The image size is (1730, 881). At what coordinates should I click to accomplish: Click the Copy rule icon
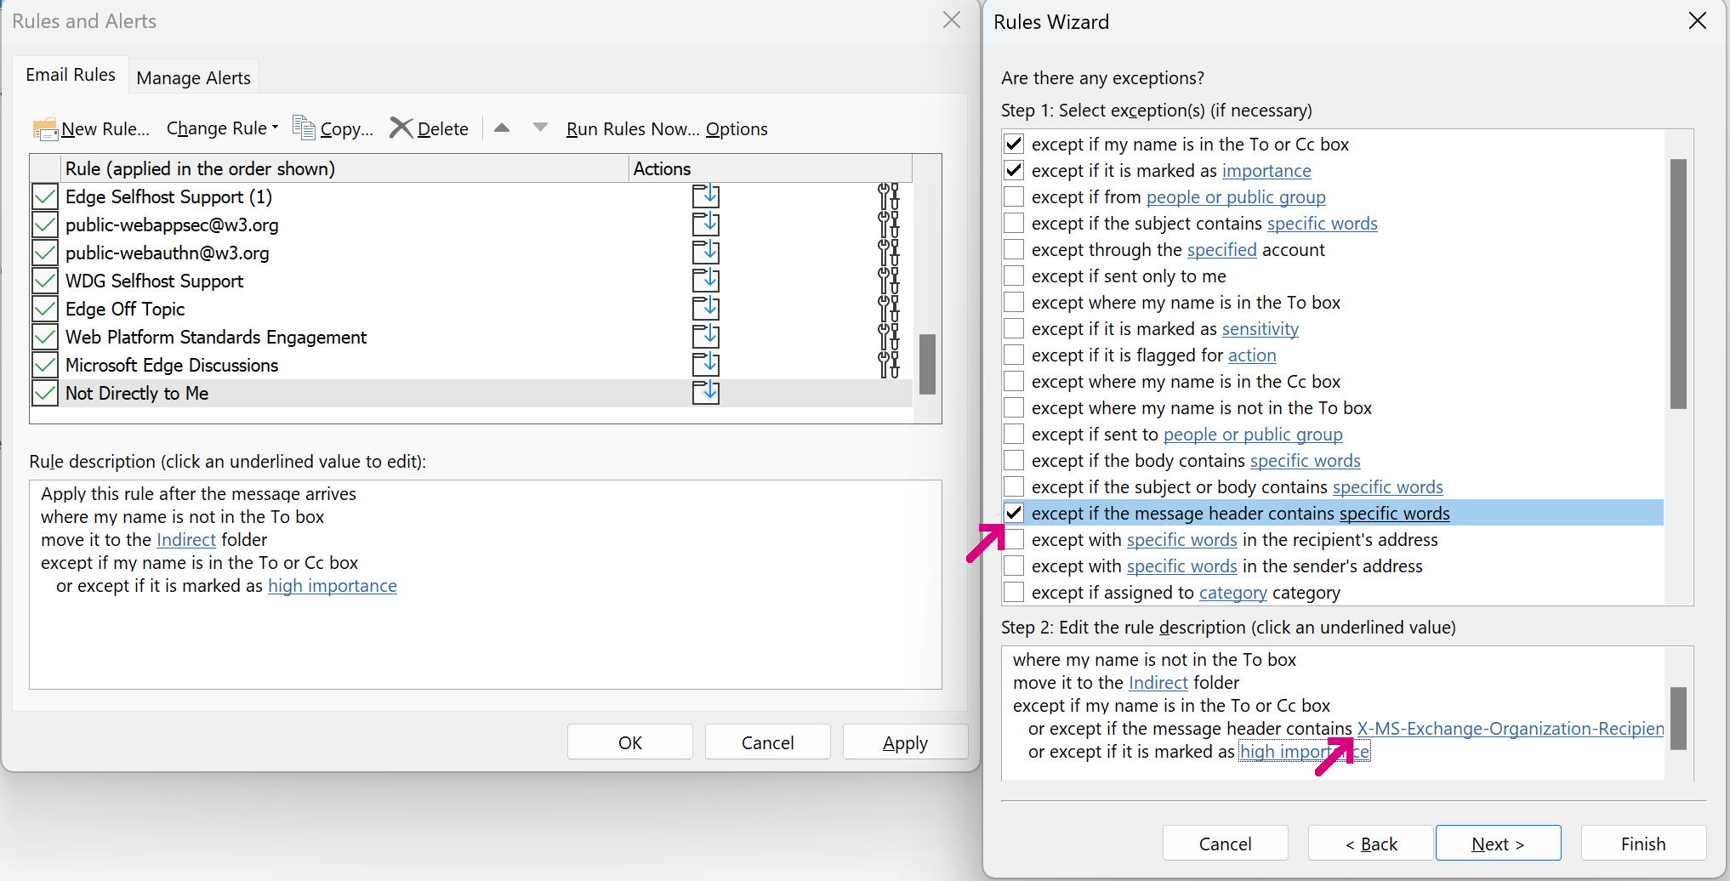[304, 128]
